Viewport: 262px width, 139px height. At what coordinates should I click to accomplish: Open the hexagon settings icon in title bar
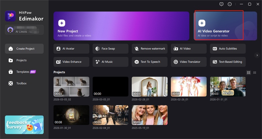click(230, 4)
